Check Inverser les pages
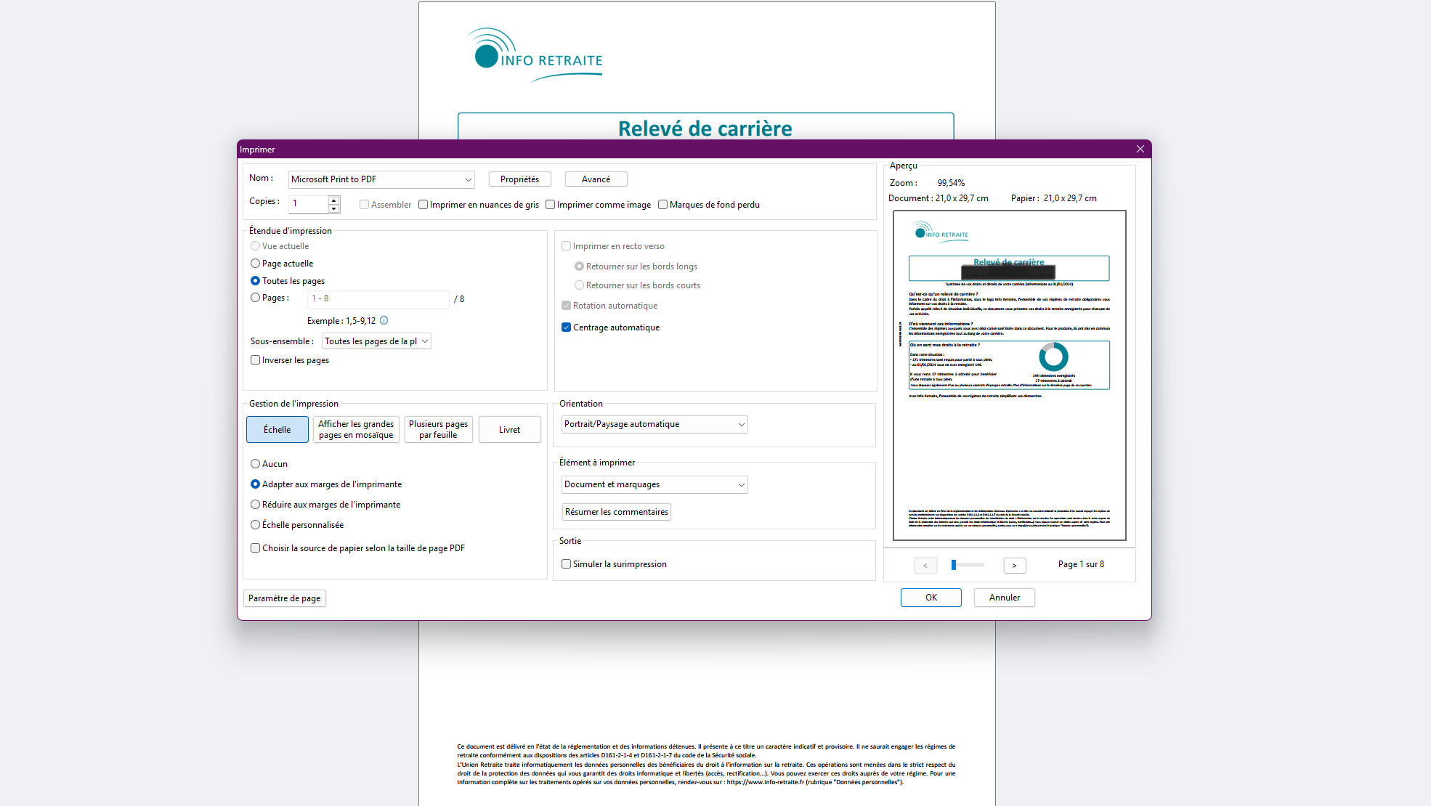Image resolution: width=1431 pixels, height=806 pixels. pyautogui.click(x=256, y=360)
